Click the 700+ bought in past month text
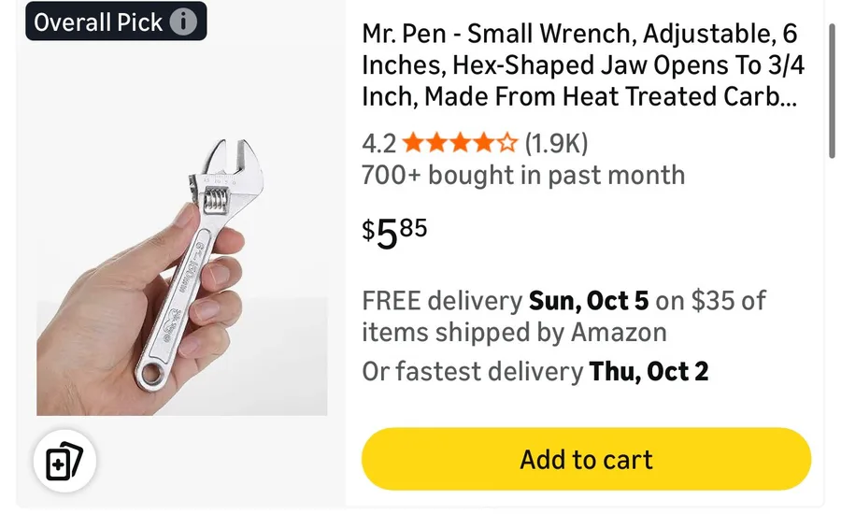This screenshot has height=514, width=841. (x=523, y=175)
